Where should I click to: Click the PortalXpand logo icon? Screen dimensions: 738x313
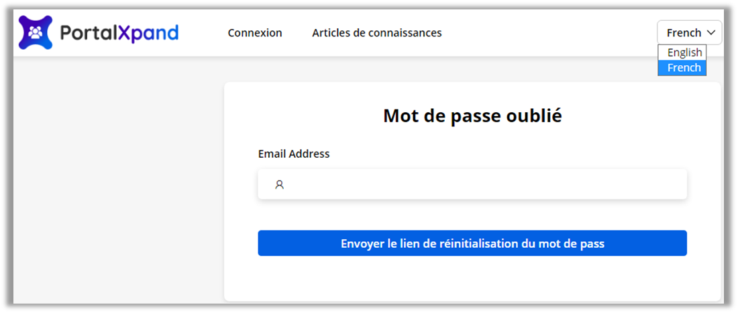pyautogui.click(x=36, y=32)
